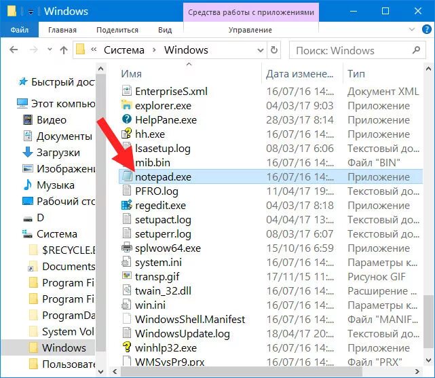
Task: Select the notepad.exe file
Action: click(271, 176)
